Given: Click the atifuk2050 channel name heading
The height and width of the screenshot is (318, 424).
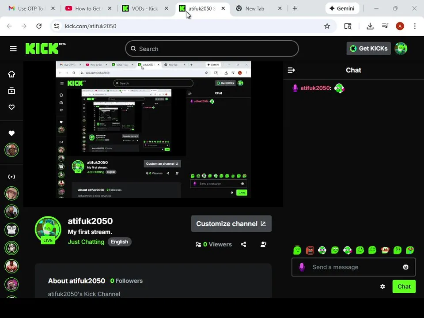Looking at the screenshot, I should coord(90,221).
